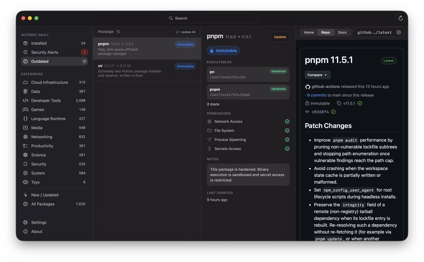The width and height of the screenshot is (424, 262).
Task: Click the pn executable entry
Action: [248, 74]
